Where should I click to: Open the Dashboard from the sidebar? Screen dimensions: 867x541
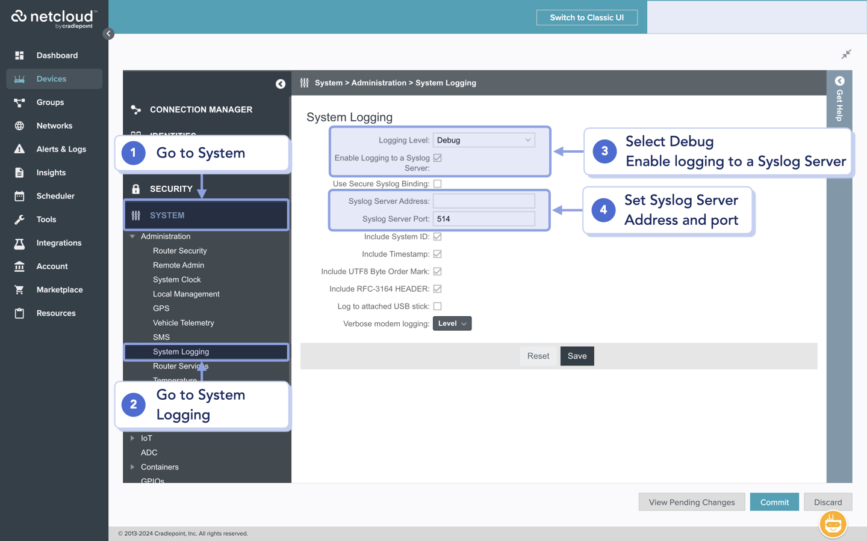tap(57, 55)
